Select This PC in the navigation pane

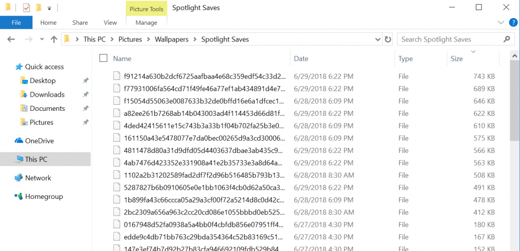pyautogui.click(x=45, y=159)
